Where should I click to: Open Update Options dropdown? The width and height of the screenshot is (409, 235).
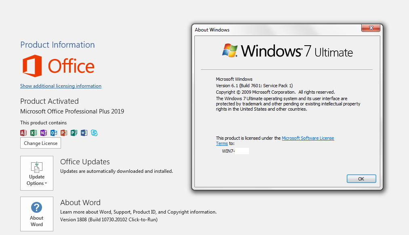(x=37, y=173)
